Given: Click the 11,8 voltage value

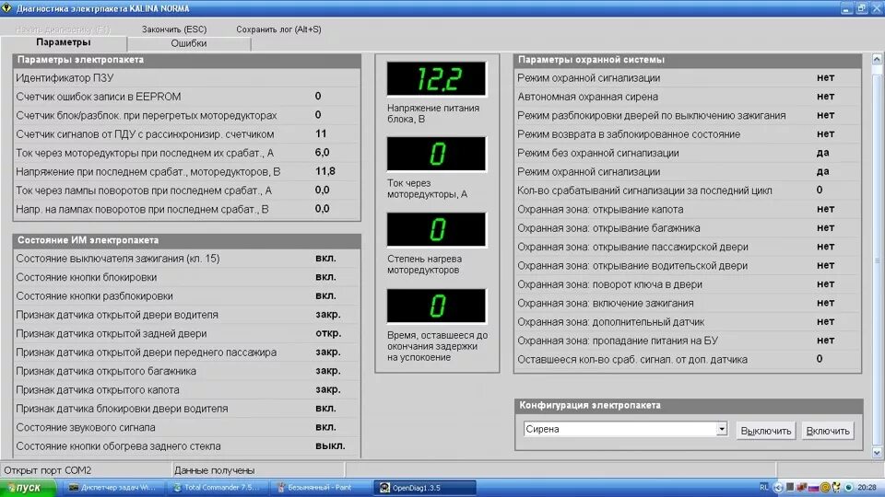Looking at the screenshot, I should pyautogui.click(x=325, y=171).
